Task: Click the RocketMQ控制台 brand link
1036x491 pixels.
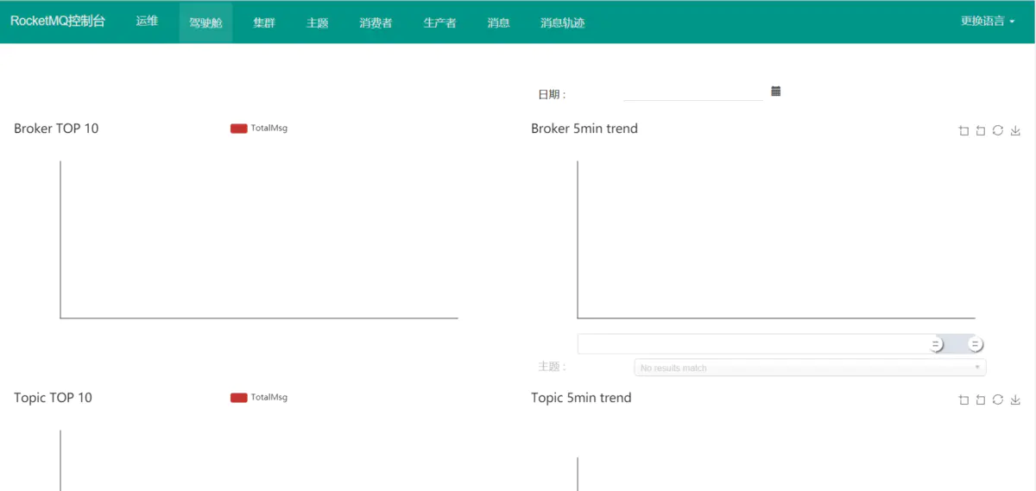Action: (x=58, y=22)
